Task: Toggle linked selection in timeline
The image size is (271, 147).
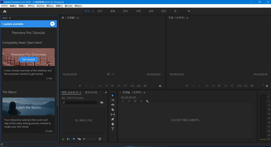Action: coord(135,101)
